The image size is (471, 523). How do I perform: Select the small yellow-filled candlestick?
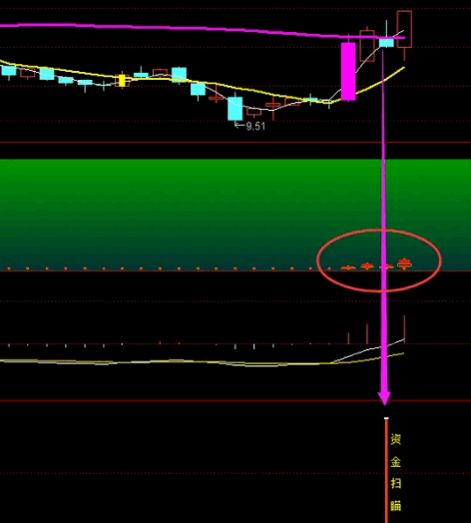122,81
